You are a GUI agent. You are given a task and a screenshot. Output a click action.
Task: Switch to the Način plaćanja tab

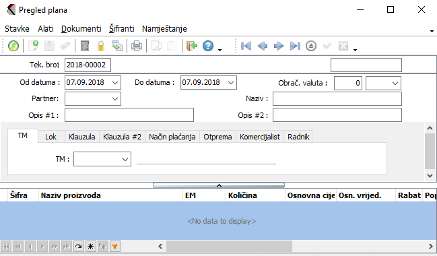click(x=172, y=137)
